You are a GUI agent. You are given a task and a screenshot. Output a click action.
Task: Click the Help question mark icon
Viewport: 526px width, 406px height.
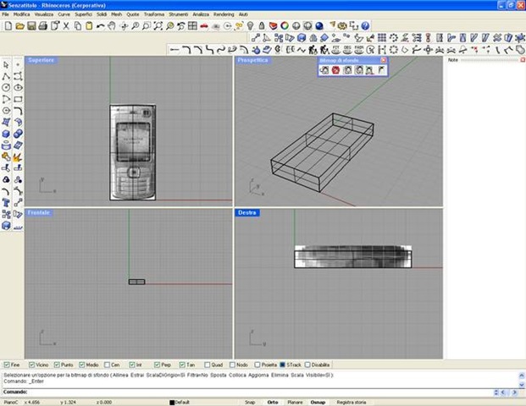point(365,26)
